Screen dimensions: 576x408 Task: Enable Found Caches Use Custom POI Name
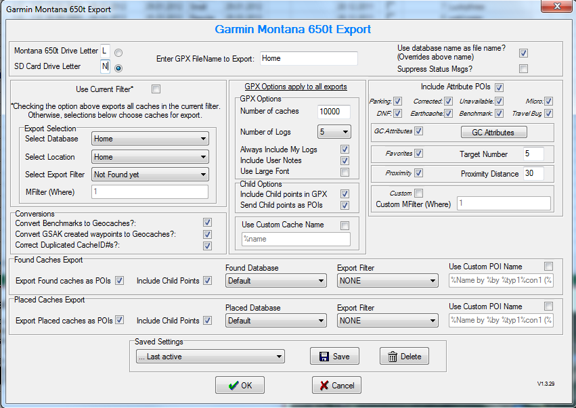(548, 266)
